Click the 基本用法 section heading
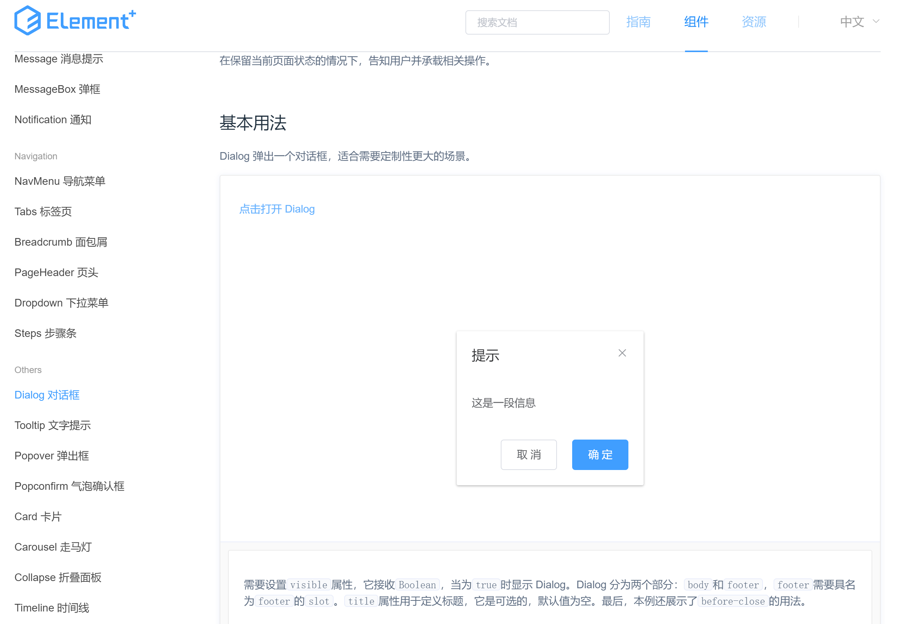Viewport: 897px width, 624px height. [x=252, y=123]
